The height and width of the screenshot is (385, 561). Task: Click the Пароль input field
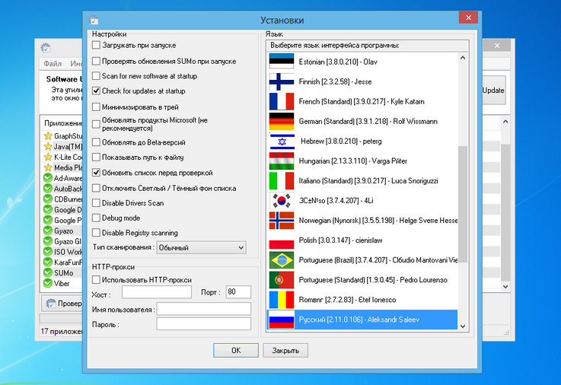click(x=203, y=324)
